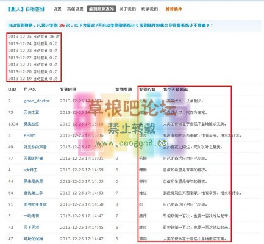Click the 签到奖励 column header
The image size is (264, 244).
click(124, 90)
